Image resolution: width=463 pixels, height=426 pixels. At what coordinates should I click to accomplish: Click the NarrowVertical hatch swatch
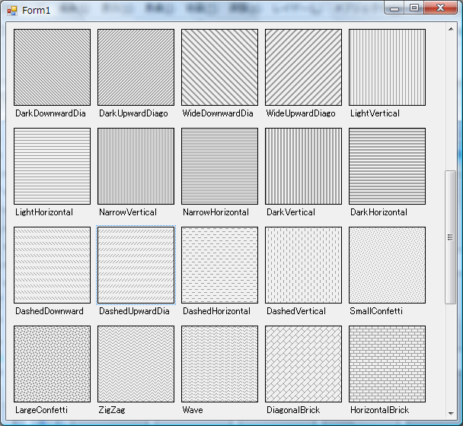point(136,166)
